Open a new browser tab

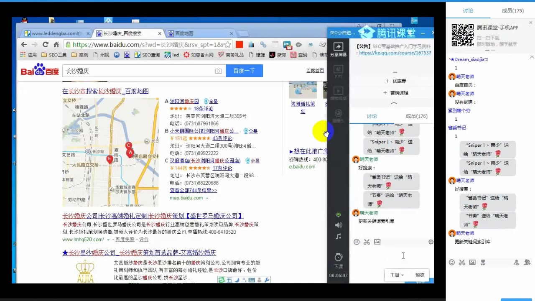[x=243, y=33]
